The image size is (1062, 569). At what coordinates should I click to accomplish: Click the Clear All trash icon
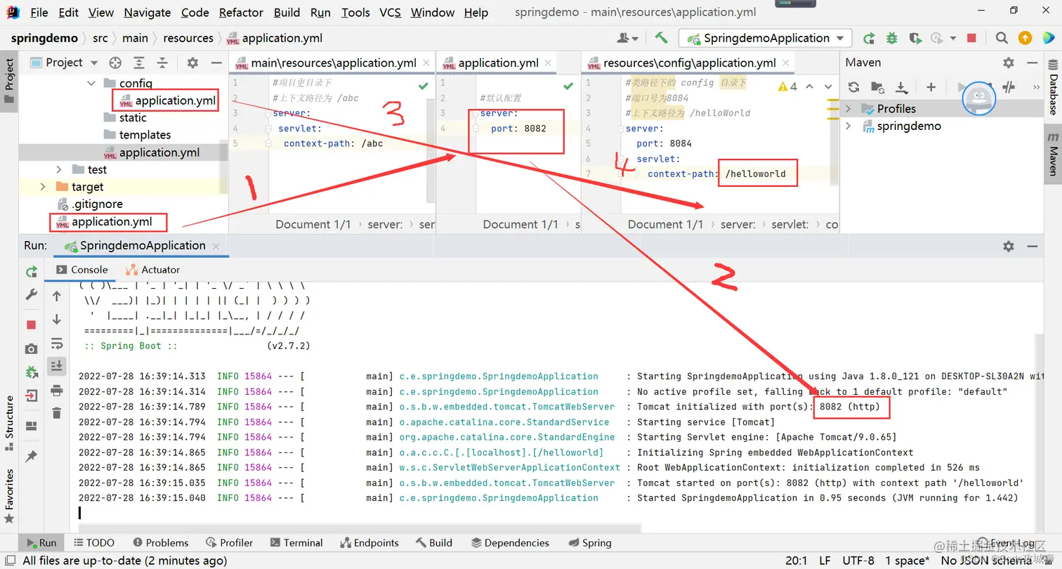(57, 413)
